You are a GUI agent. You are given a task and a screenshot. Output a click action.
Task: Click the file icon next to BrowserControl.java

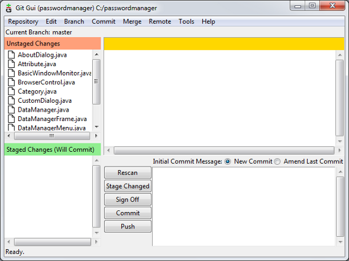(x=11, y=82)
